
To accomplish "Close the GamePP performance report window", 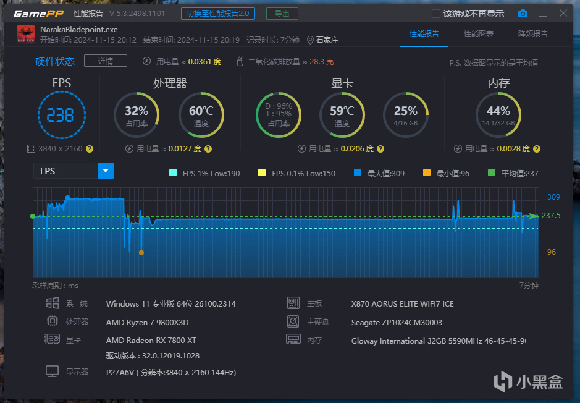I will pos(563,14).
